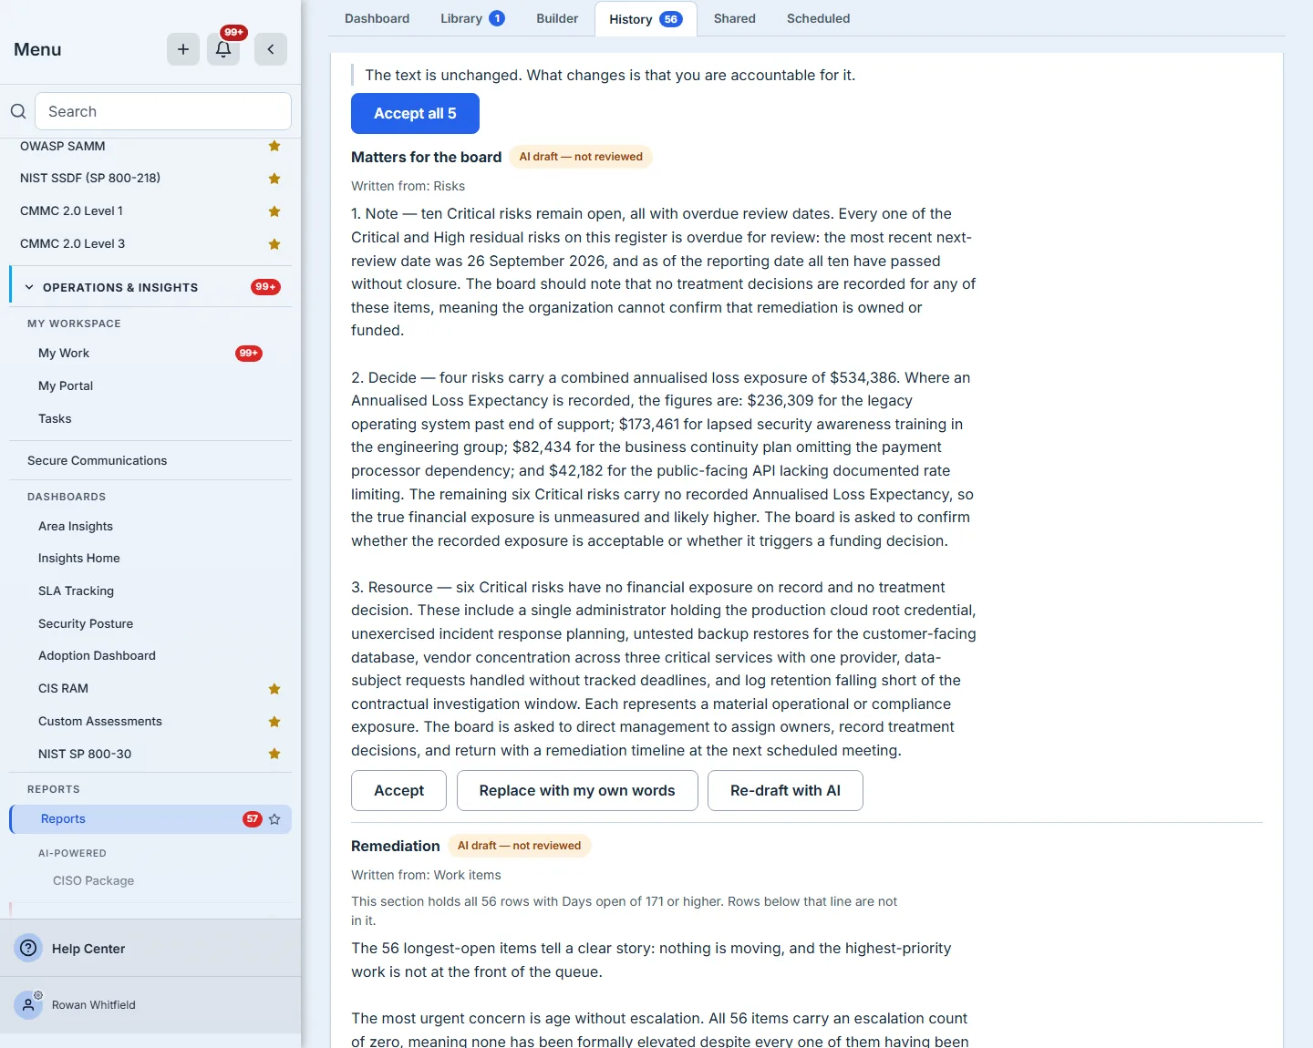
Task: Click the search magnifier icon
Action: coord(18,111)
